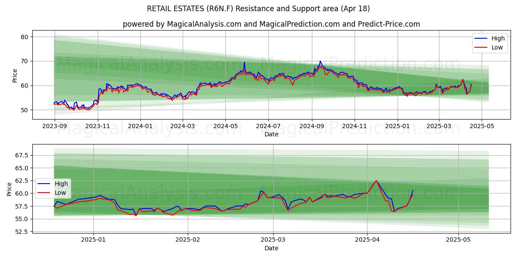Click the '57.5' price tick on lower chart
The width and height of the screenshot is (517, 258).
coord(21,206)
